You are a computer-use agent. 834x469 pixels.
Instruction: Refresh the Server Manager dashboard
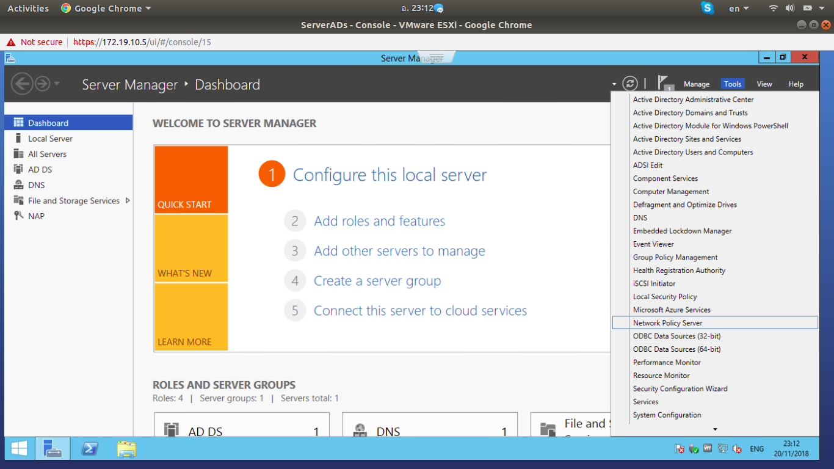630,84
